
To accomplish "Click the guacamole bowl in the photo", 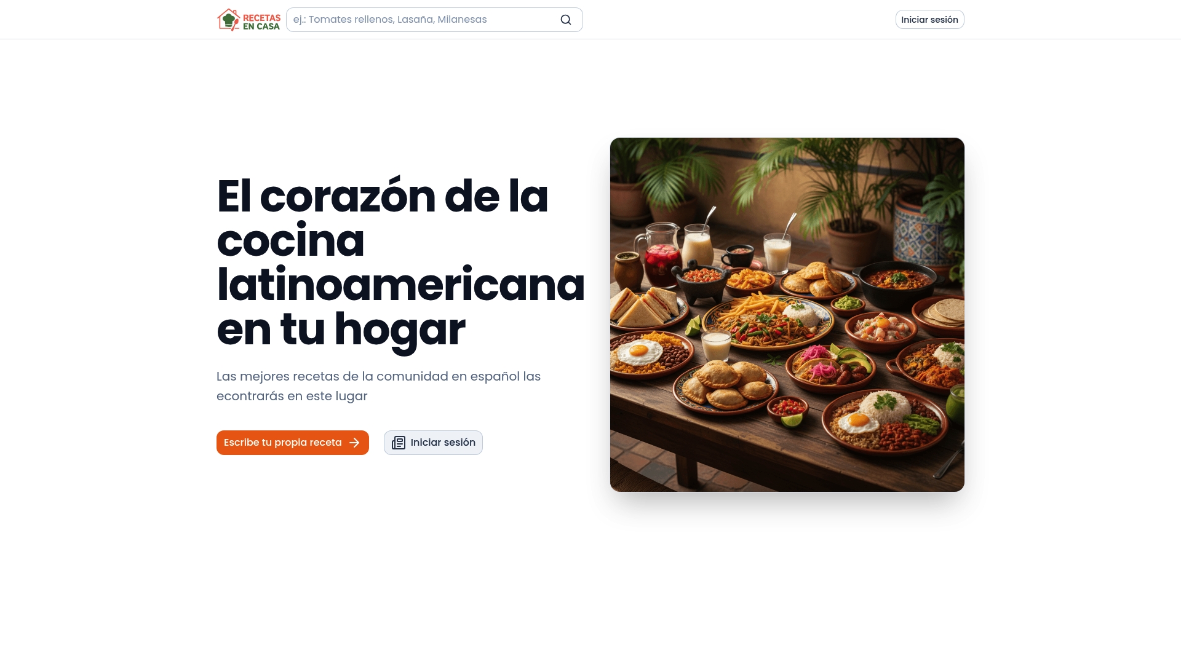I will click(848, 304).
